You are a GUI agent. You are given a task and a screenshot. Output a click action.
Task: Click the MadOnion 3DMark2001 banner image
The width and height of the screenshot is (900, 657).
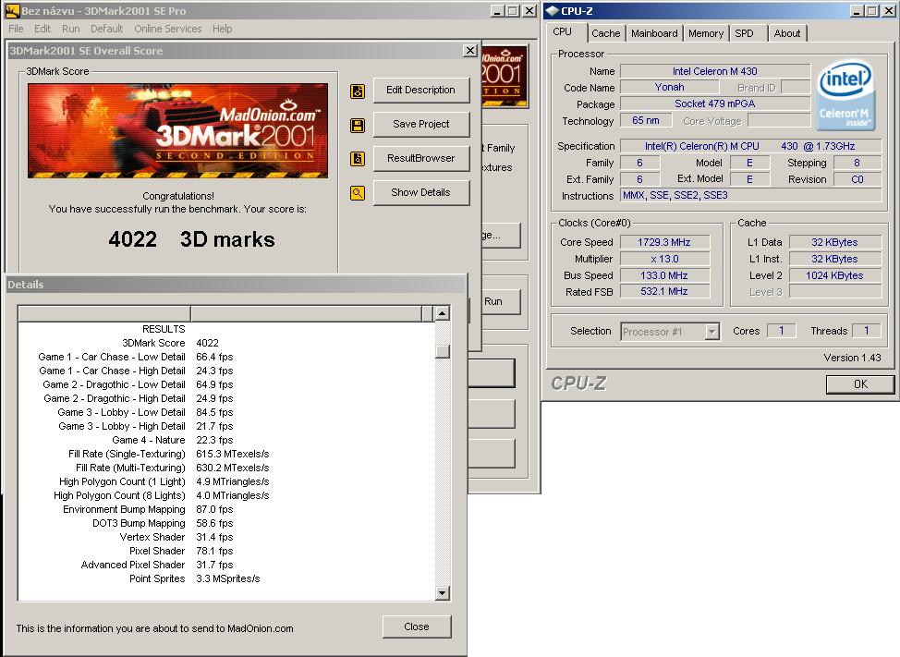[178, 131]
